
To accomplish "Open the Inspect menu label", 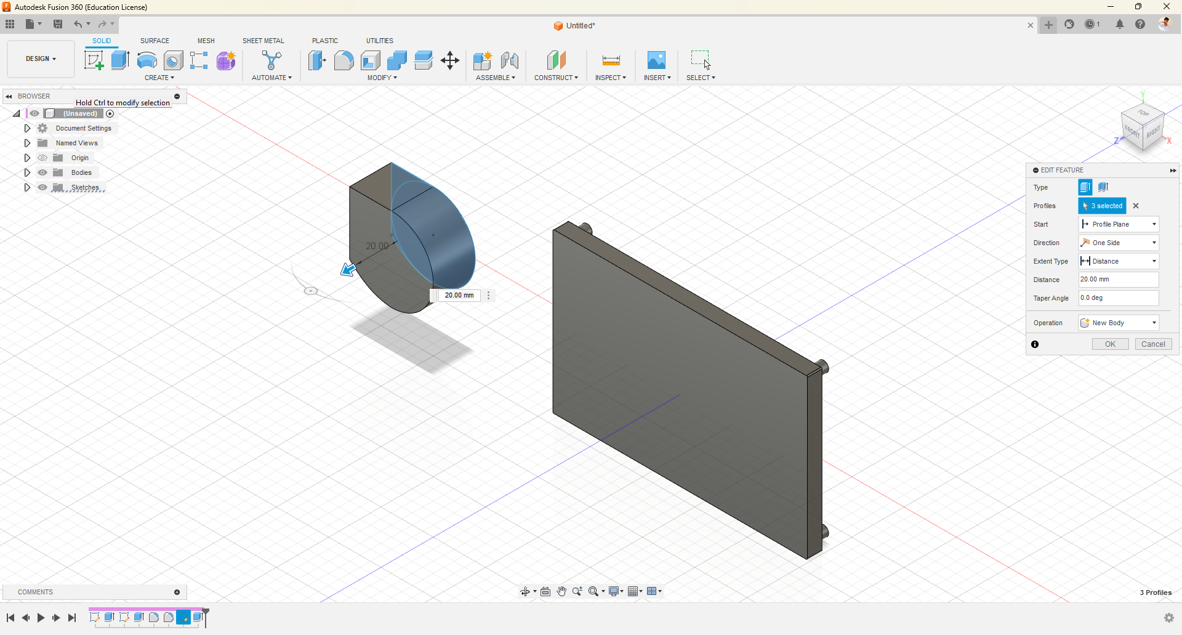I will [x=610, y=78].
